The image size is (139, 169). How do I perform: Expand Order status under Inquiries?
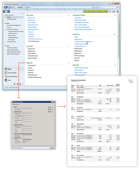tap(74, 49)
